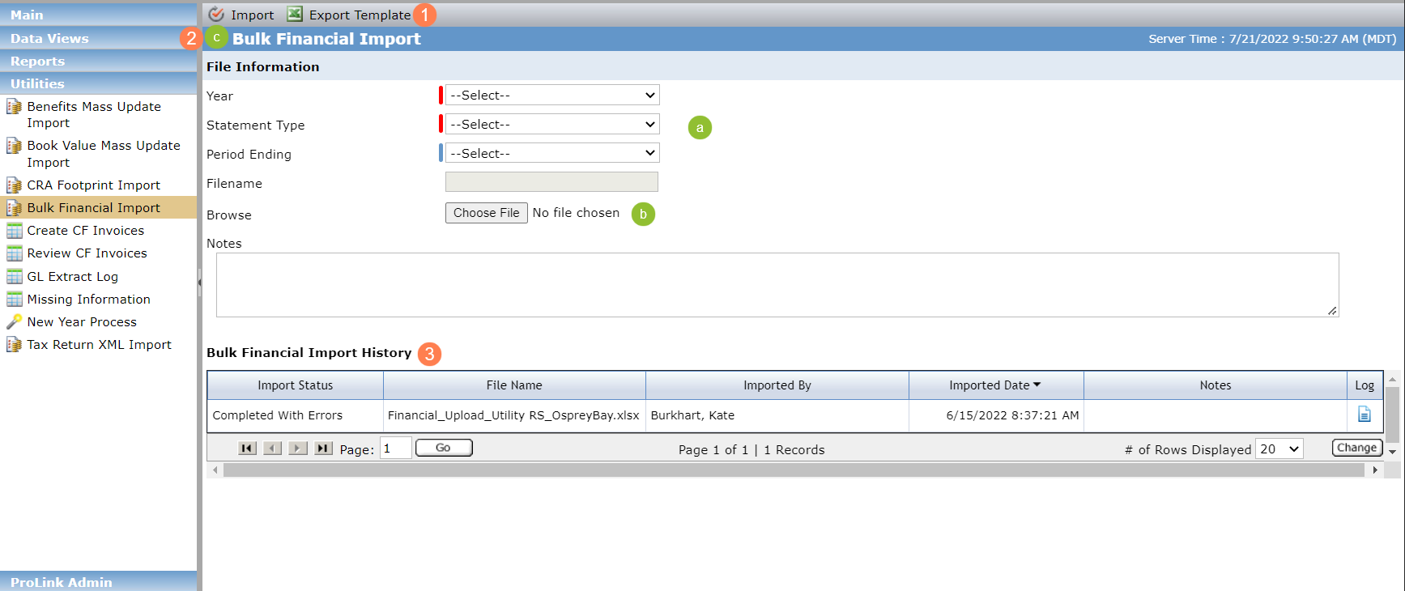This screenshot has height=591, width=1405.
Task: Expand the Statement Type dropdown
Action: pos(552,125)
